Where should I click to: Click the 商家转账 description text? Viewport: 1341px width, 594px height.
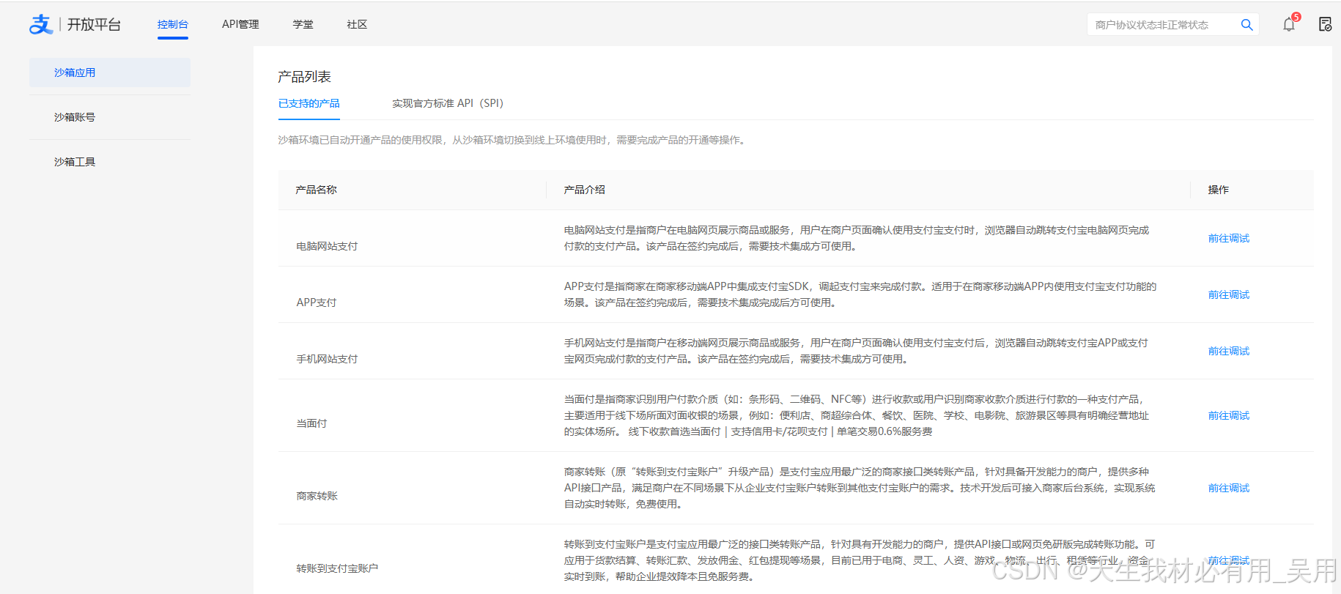(860, 488)
